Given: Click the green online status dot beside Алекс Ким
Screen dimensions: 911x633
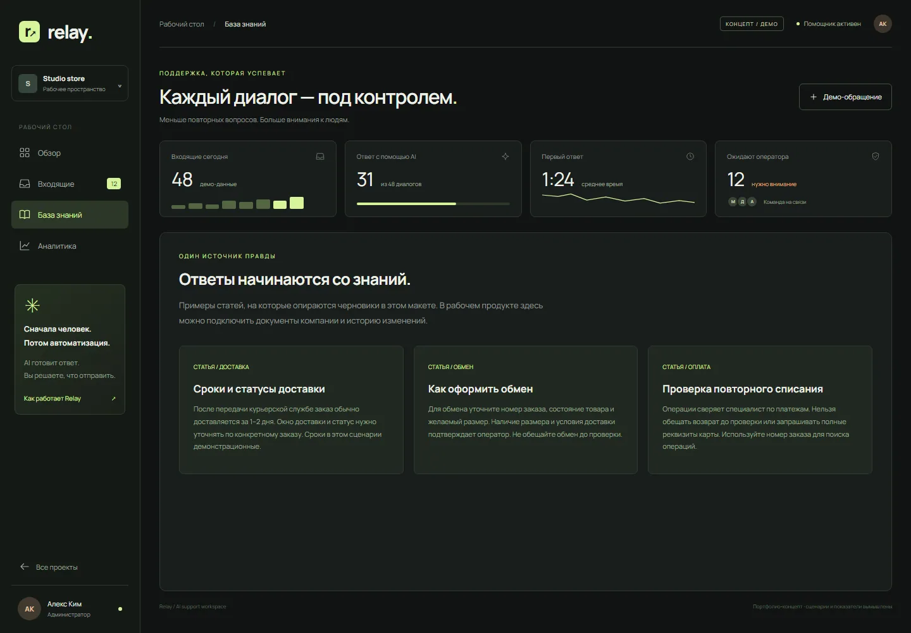Looking at the screenshot, I should 120,609.
